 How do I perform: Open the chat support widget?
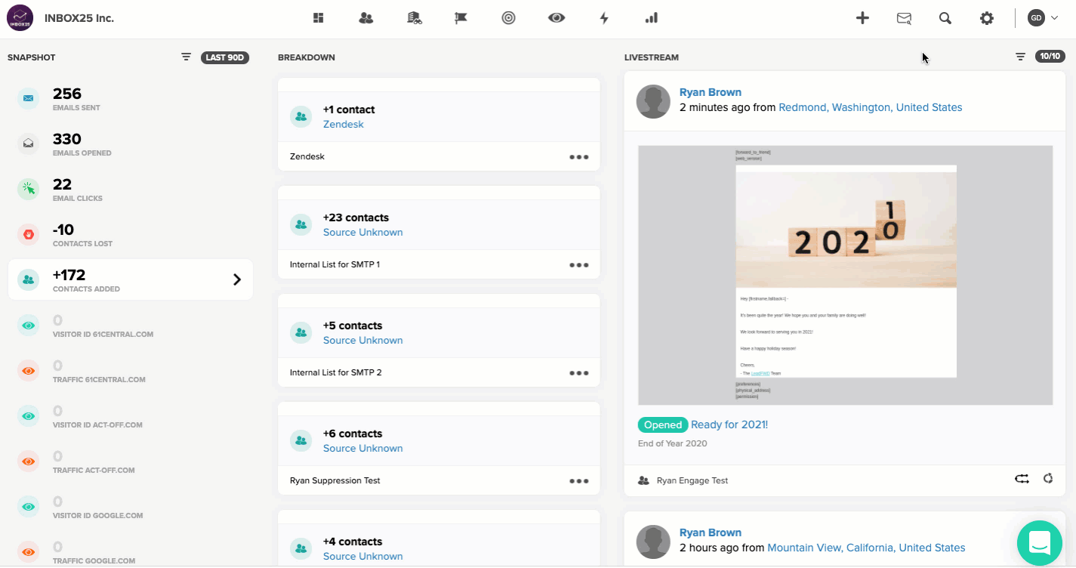[x=1040, y=542]
